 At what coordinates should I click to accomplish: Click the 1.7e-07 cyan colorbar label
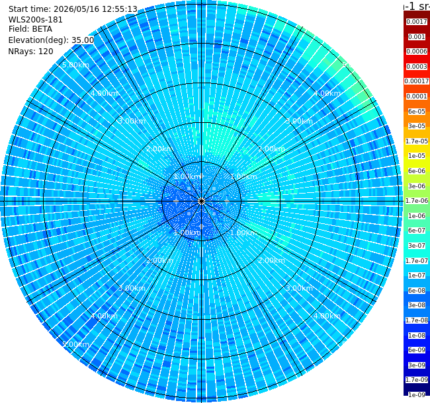click(x=417, y=261)
